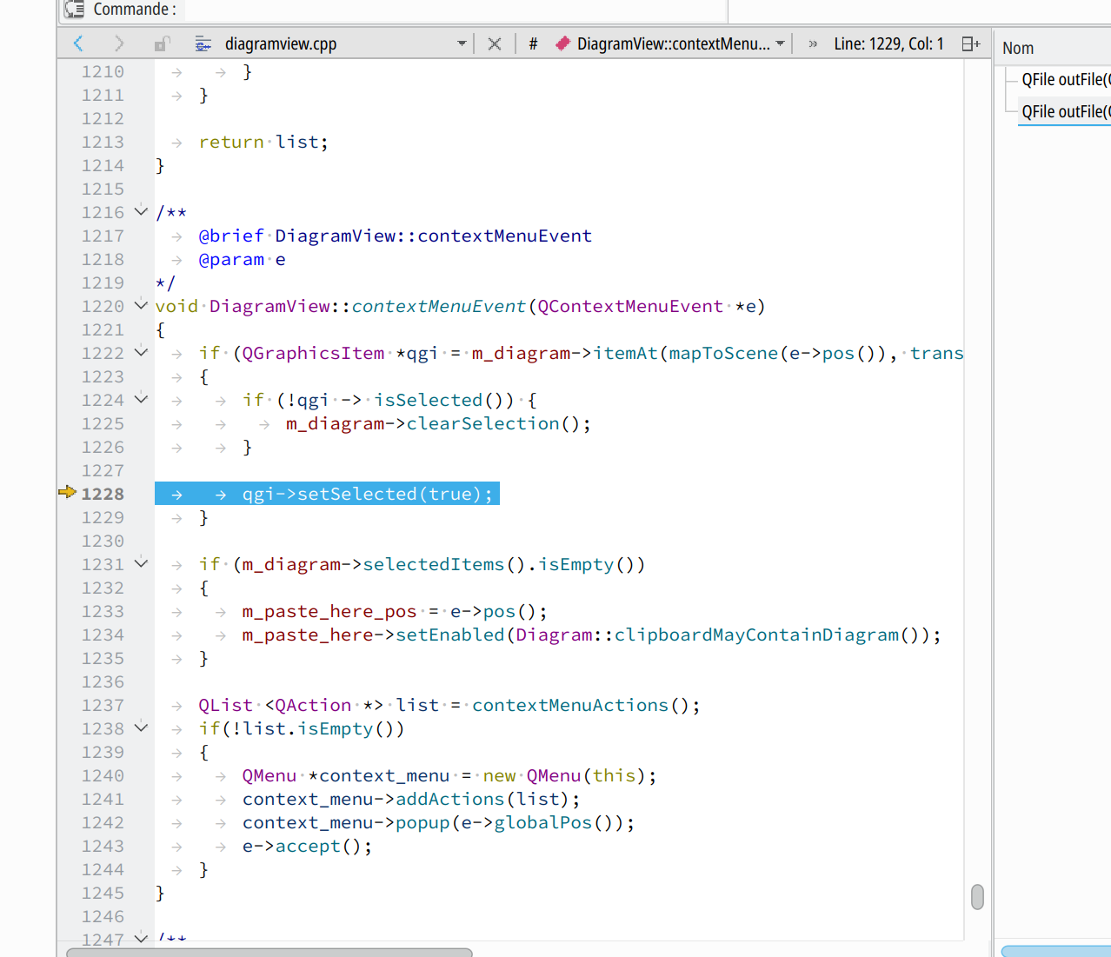Click the # symbol indicator in toolbar

point(533,43)
